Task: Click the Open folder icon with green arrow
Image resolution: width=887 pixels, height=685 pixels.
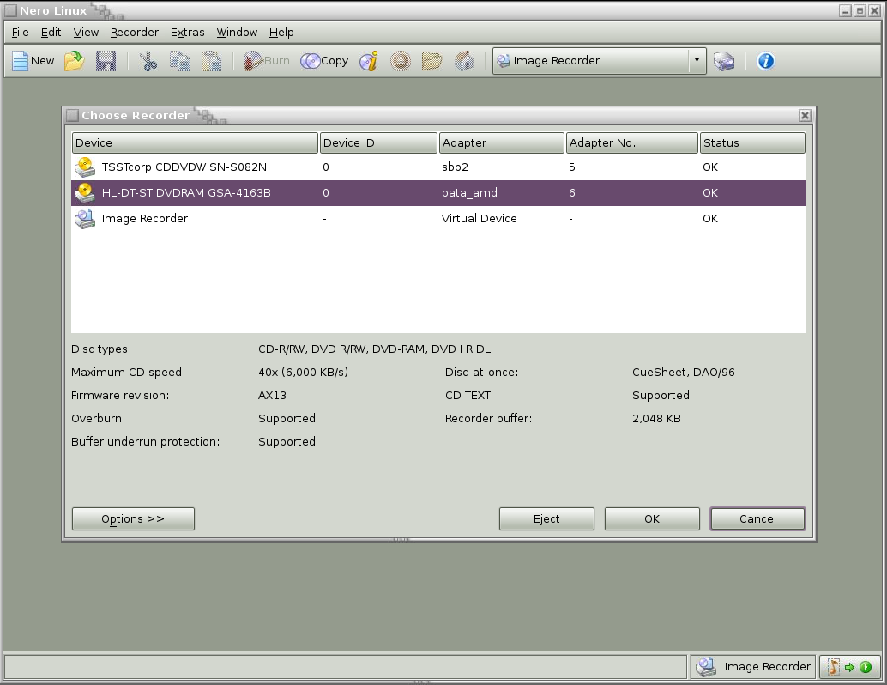Action: point(74,61)
